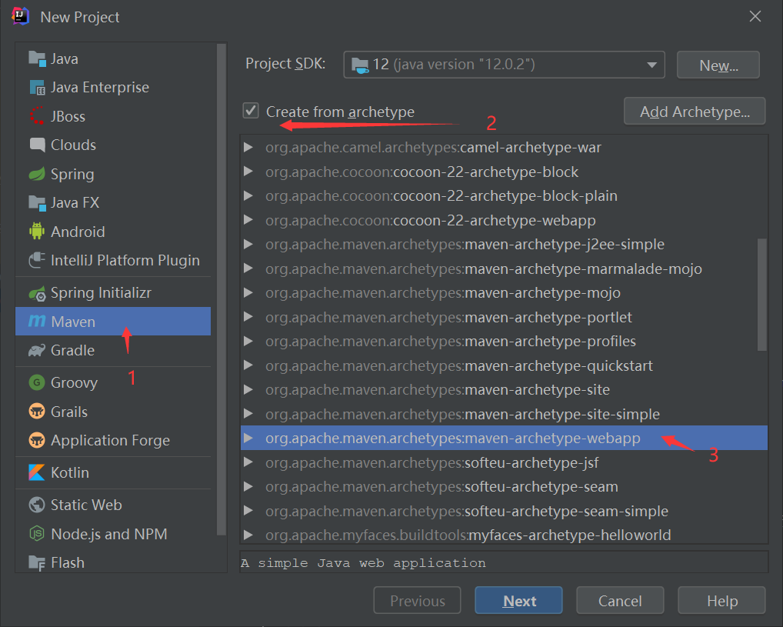This screenshot has width=783, height=627.
Task: Expand maven-archetype-webapp arrow
Action: 248,439
